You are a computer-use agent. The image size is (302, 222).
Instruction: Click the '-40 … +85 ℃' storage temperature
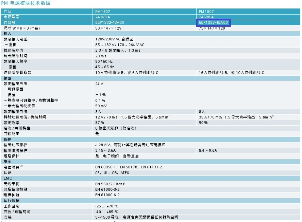[x=106, y=212]
